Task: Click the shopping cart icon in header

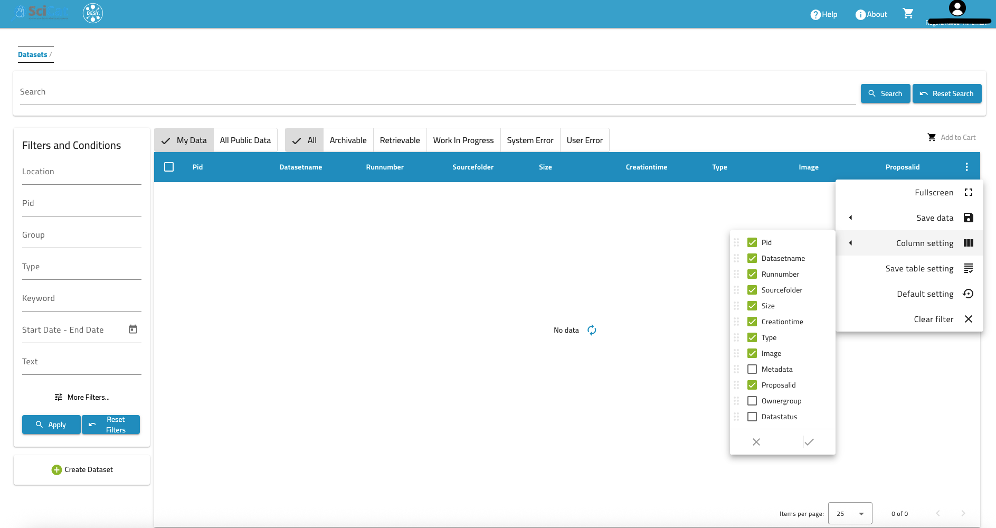Action: pos(908,14)
